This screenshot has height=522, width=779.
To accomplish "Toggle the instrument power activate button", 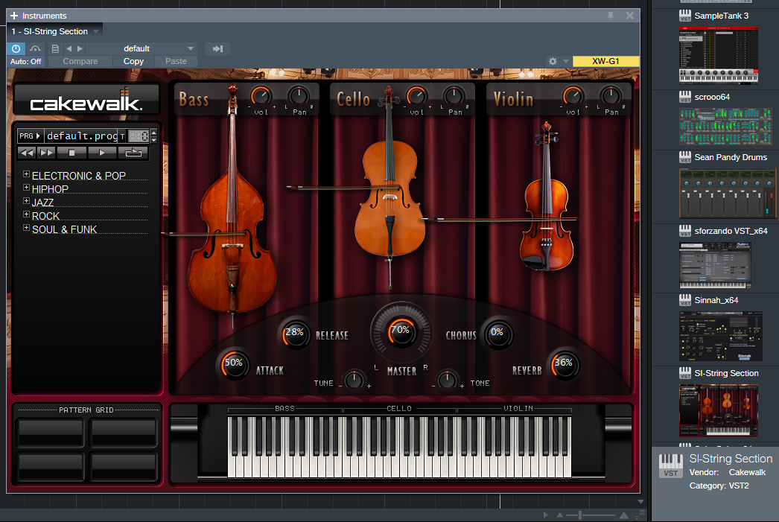I will [16, 48].
